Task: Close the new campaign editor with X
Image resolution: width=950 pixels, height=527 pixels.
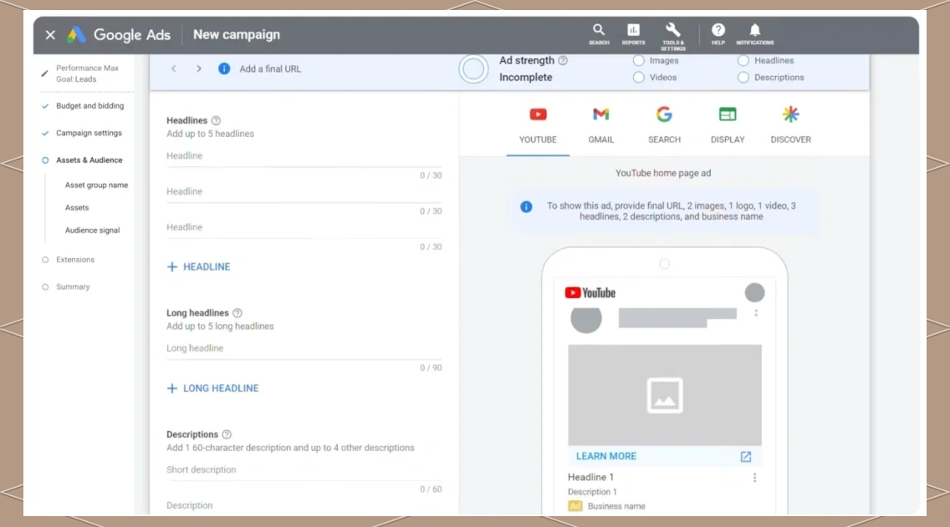Action: (50, 35)
